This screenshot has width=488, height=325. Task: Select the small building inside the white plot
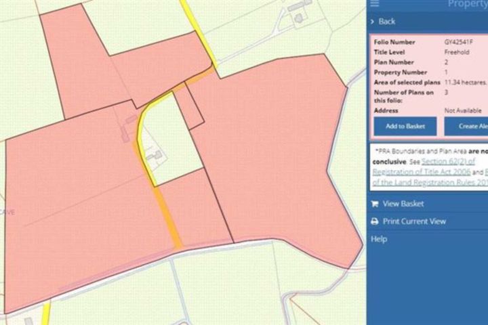pos(155,156)
